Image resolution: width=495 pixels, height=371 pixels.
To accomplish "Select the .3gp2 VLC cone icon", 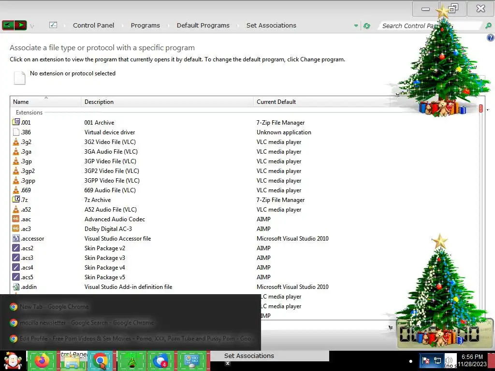I will [16, 171].
